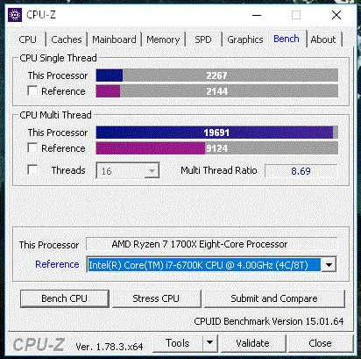Click the CPU-Z logo at bottom left
This screenshot has width=361, height=359.
tap(39, 344)
